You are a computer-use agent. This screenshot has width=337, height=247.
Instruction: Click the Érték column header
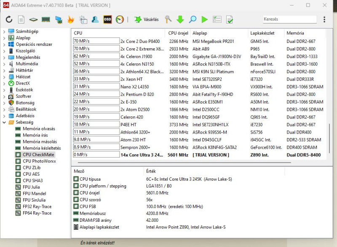click(214, 171)
